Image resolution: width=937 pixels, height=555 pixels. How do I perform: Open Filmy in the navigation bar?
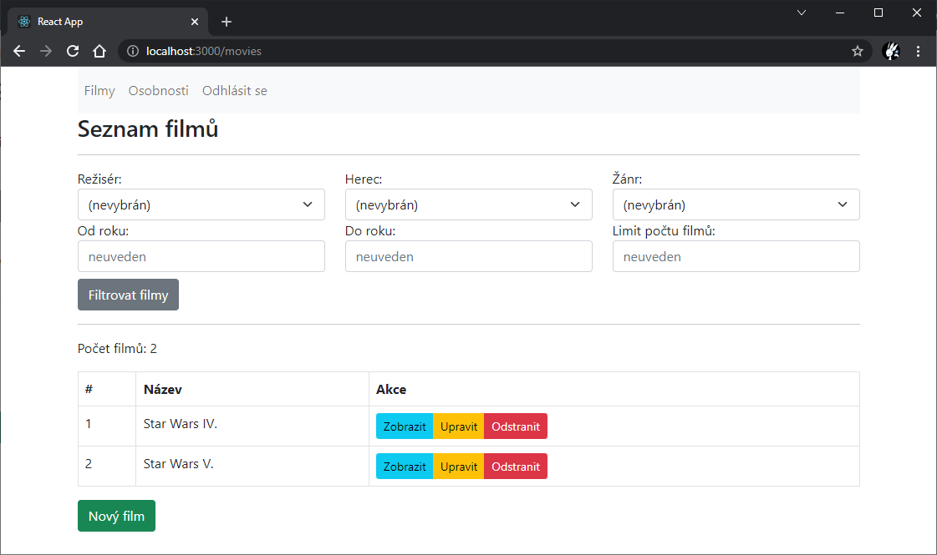coord(99,91)
